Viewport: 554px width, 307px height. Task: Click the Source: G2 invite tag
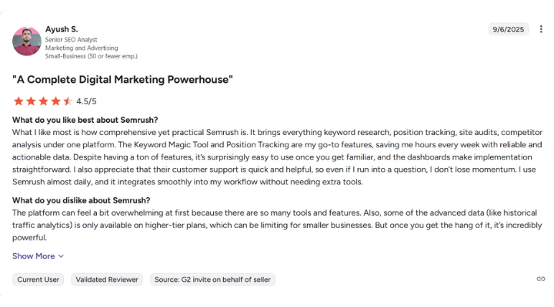pyautogui.click(x=212, y=279)
